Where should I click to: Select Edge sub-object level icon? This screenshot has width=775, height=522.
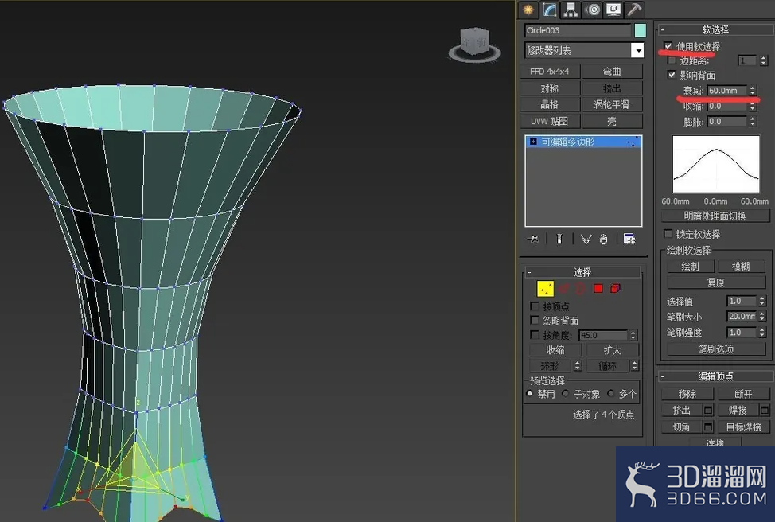tap(564, 289)
